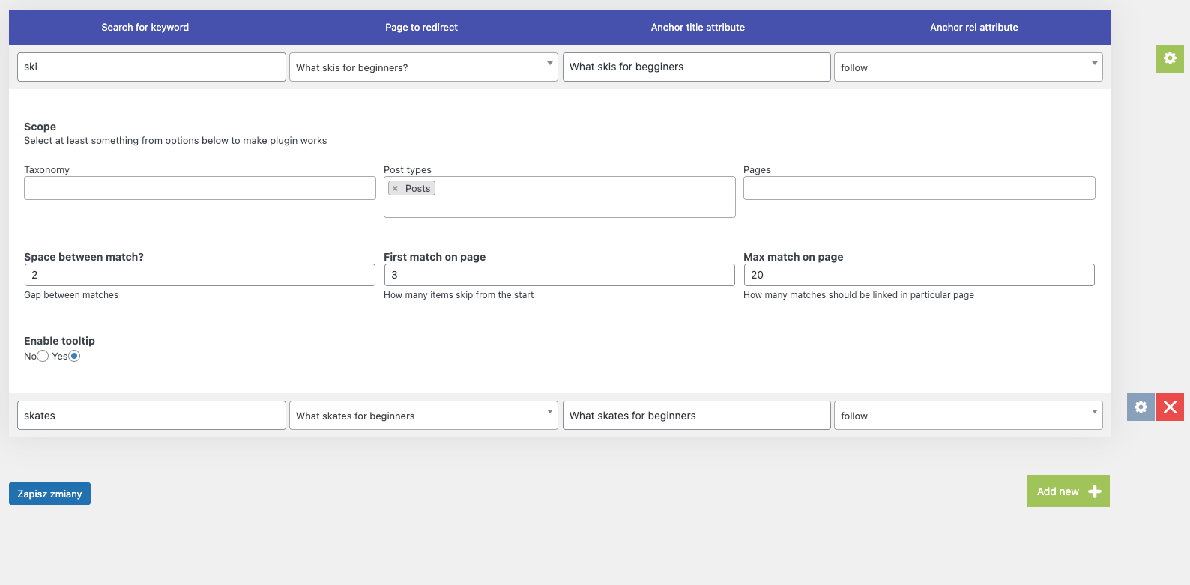Click 'Gap between matches' help text

click(x=71, y=295)
